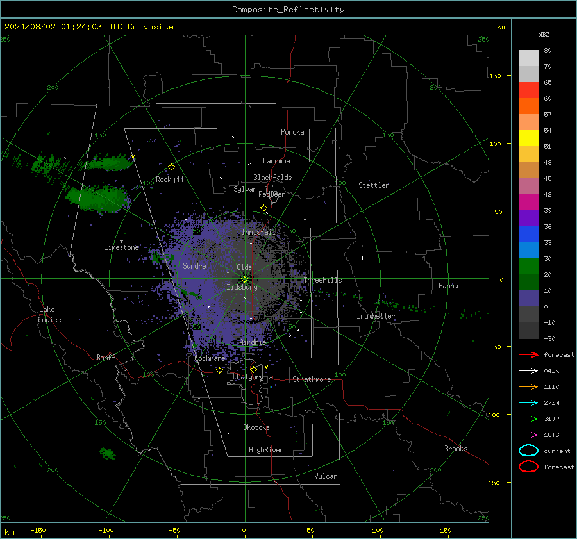
Task: Click the light gray band below 80 dBZ
Action: (x=528, y=58)
